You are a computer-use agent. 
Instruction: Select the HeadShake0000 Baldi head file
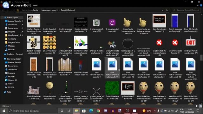coord(143,88)
